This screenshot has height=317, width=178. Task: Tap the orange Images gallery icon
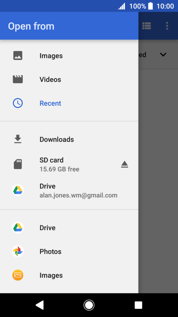coord(18,275)
